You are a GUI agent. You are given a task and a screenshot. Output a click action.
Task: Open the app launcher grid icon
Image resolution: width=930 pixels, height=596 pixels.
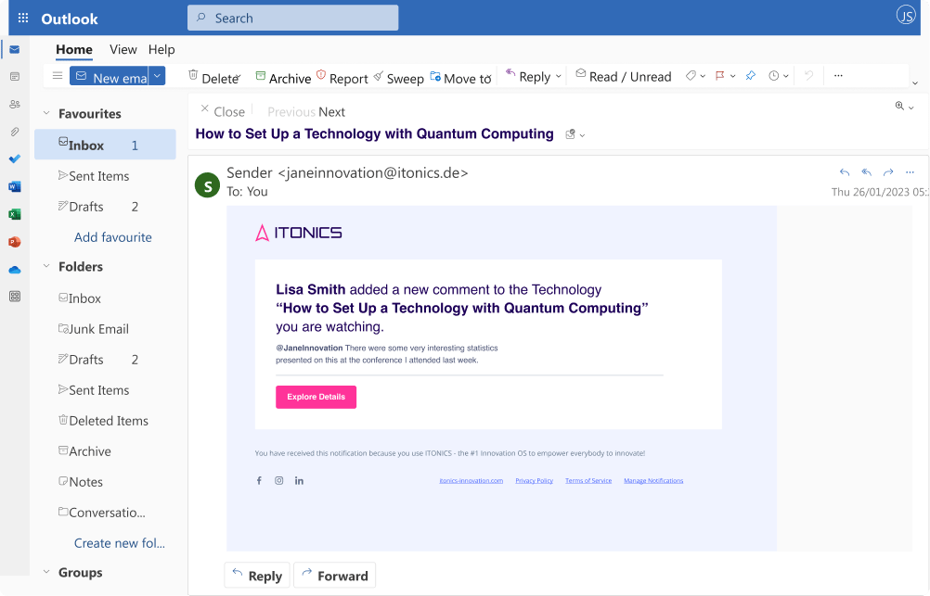(23, 18)
